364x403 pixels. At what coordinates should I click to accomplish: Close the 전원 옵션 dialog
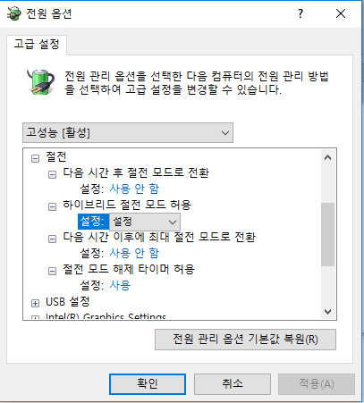click(x=341, y=13)
